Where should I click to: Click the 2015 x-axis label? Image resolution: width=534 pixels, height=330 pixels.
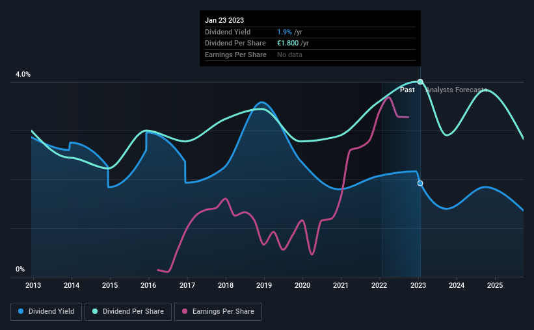110,285
